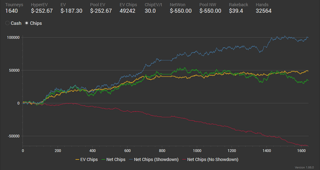Toggle the Net Chips legend entry

pyautogui.click(x=113, y=159)
